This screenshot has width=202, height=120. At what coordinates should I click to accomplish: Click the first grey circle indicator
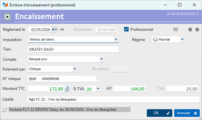click(x=190, y=30)
